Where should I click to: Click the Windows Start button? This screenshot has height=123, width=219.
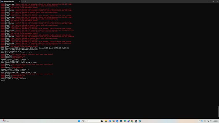[79, 121]
